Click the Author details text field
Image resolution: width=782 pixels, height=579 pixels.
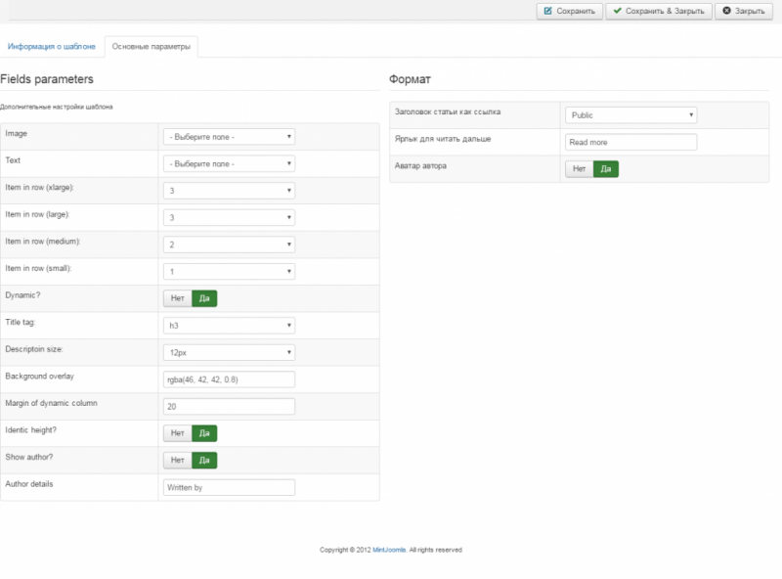click(229, 487)
